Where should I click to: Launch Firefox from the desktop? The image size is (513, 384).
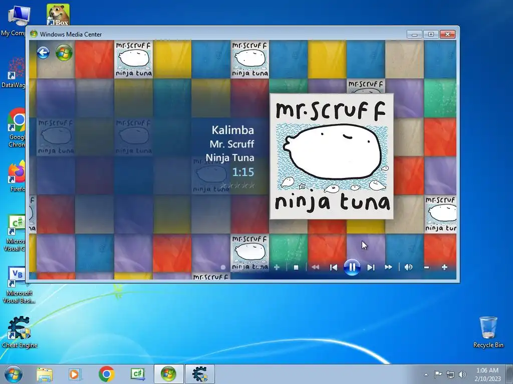point(16,176)
